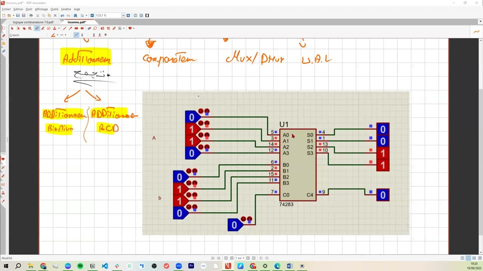Open the Affichage menu
Image resolution: width=483 pixels, height=271 pixels.
42,9
